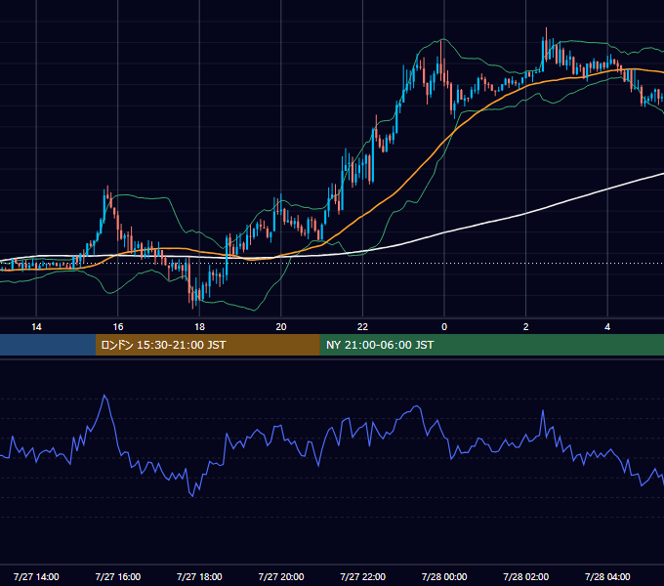Image resolution: width=664 pixels, height=586 pixels.
Task: Click the 7/28 02:00 time label
Action: [x=526, y=576]
